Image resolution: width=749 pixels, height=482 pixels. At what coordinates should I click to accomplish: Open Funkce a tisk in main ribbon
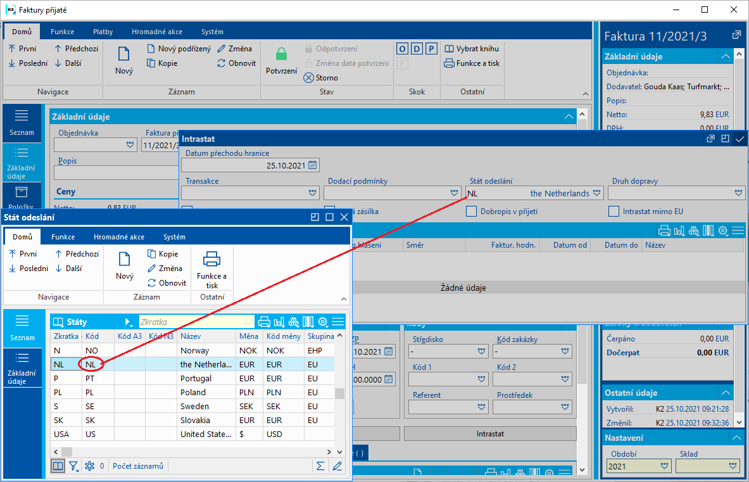[x=472, y=63]
